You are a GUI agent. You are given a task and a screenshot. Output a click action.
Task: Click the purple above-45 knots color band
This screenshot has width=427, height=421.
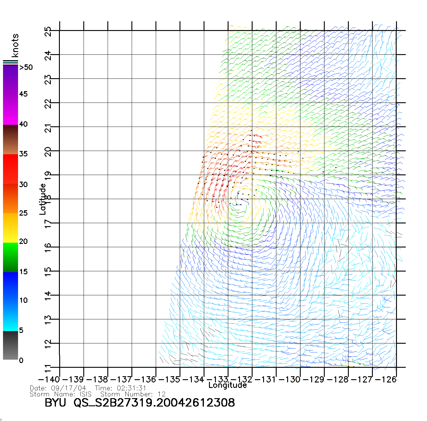[11, 80]
